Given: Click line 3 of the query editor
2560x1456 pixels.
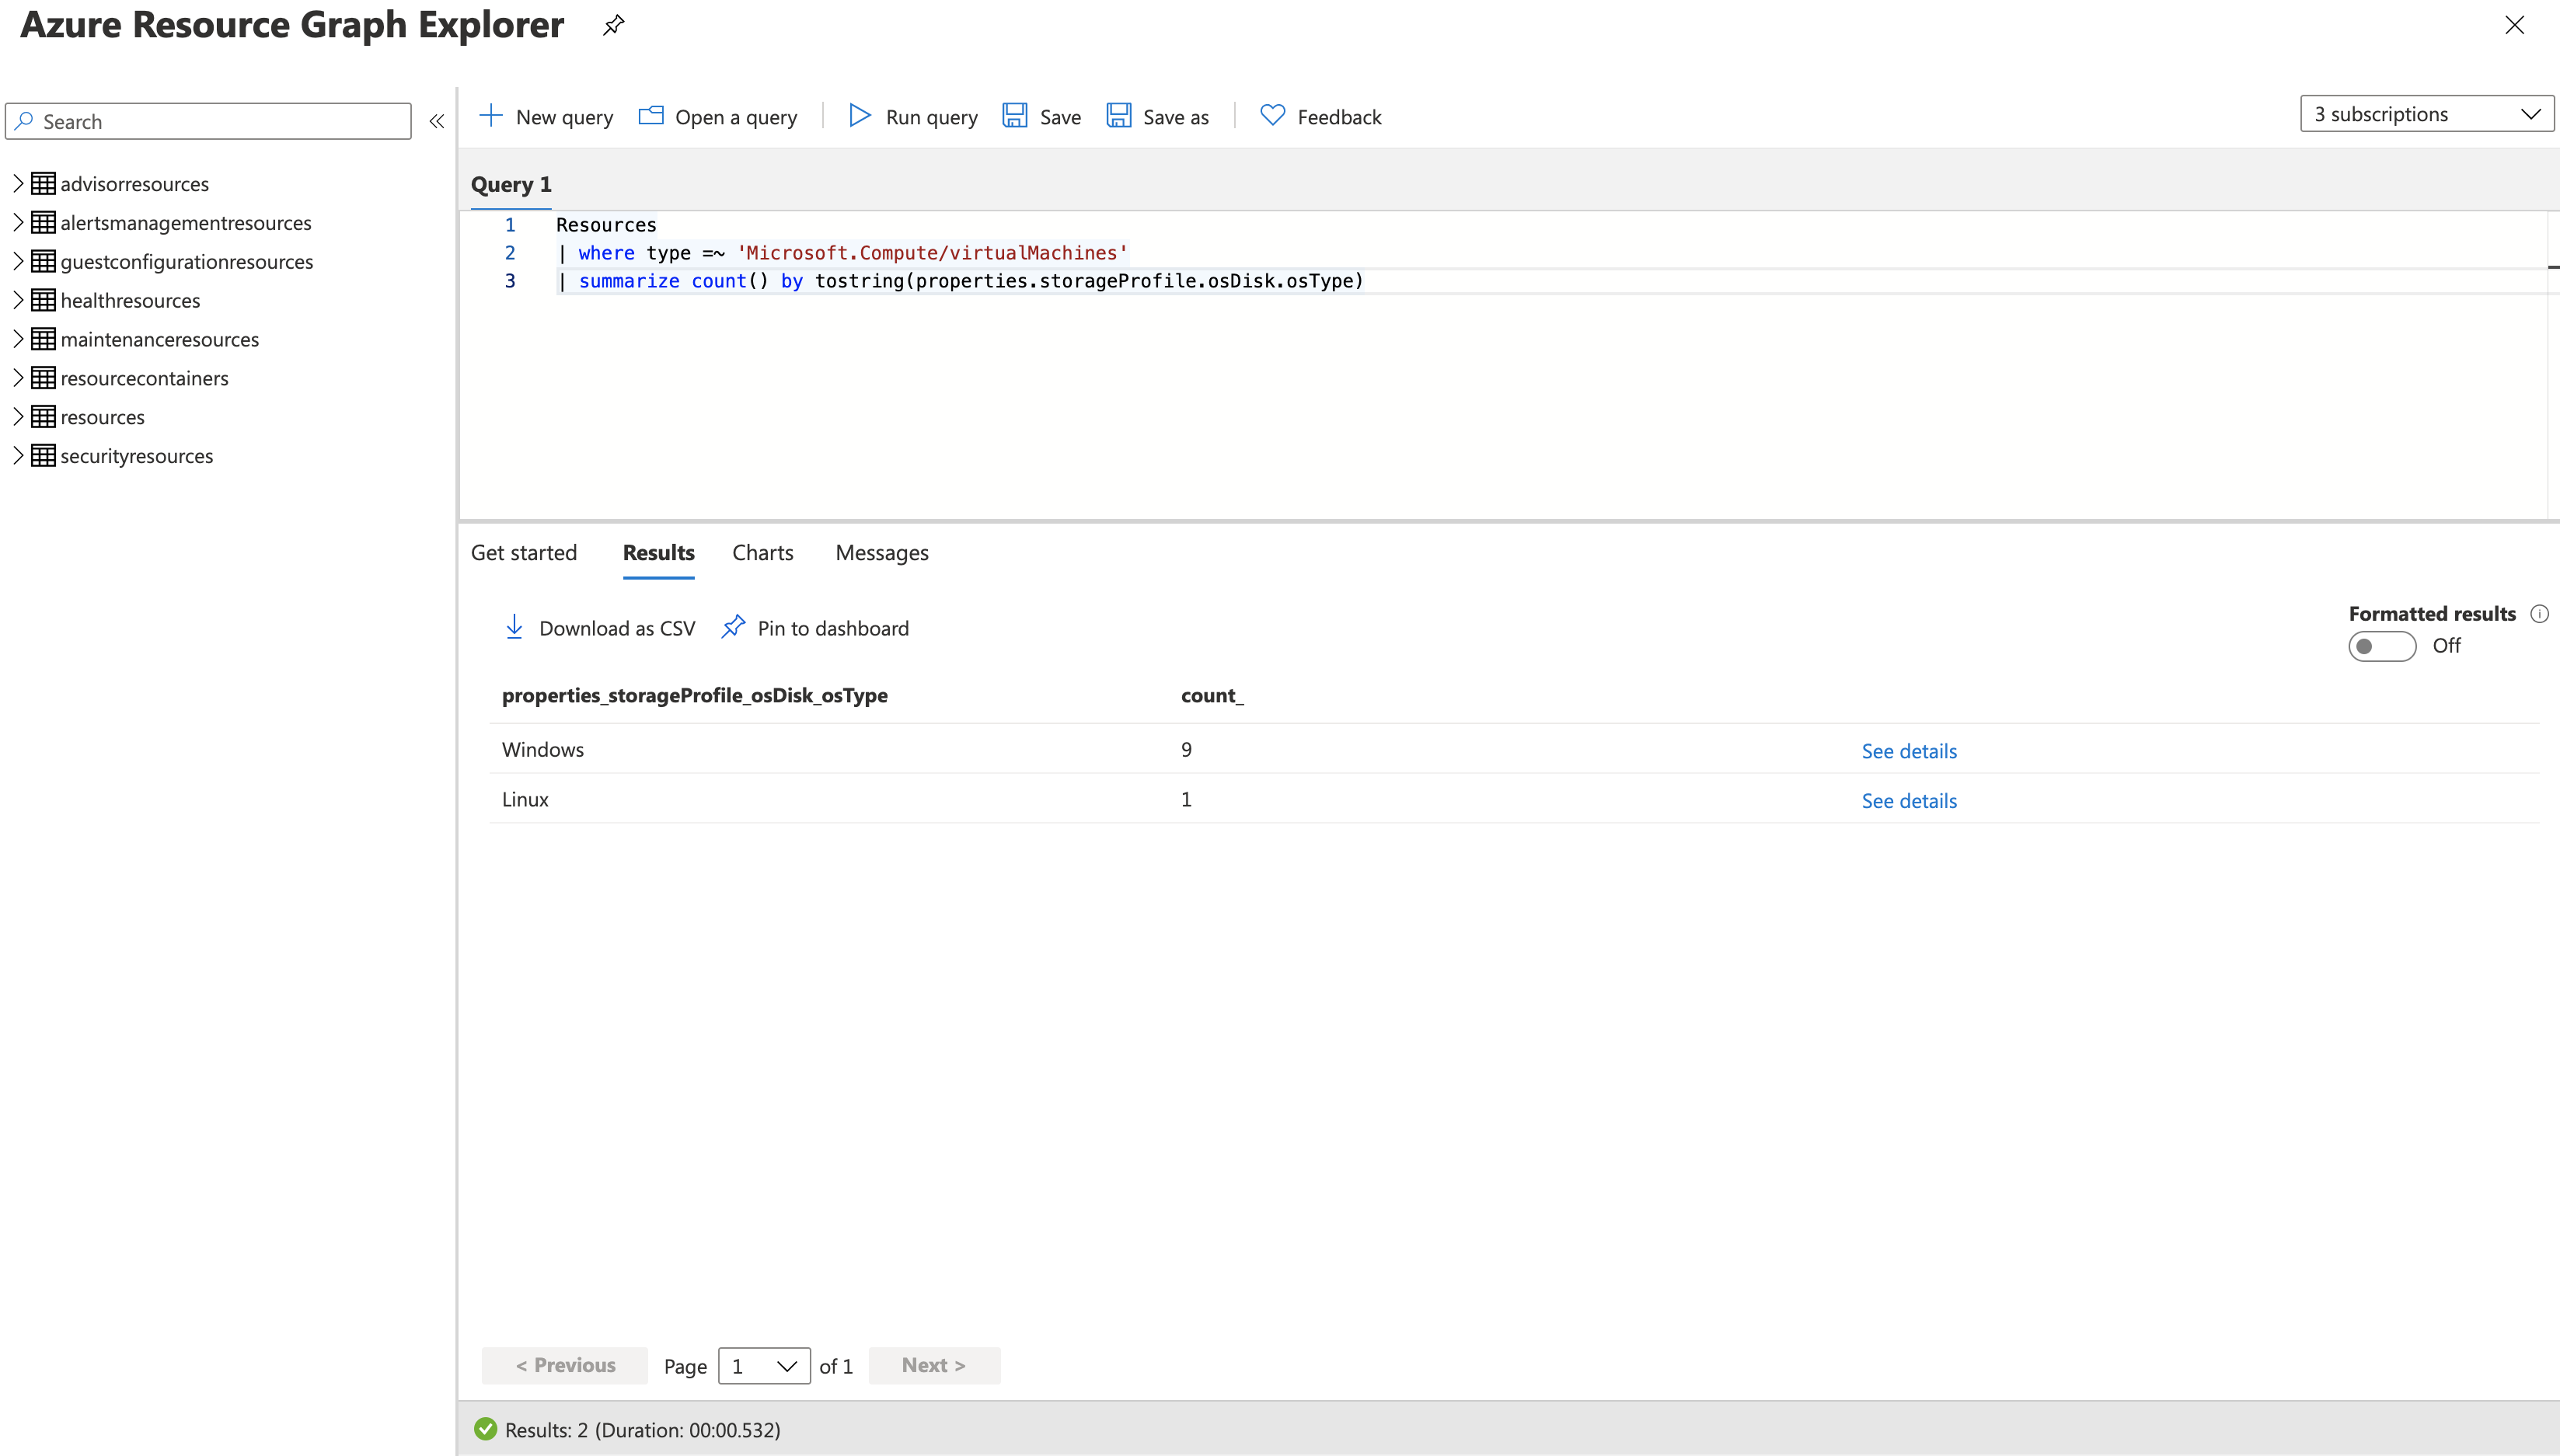Looking at the screenshot, I should pos(960,281).
